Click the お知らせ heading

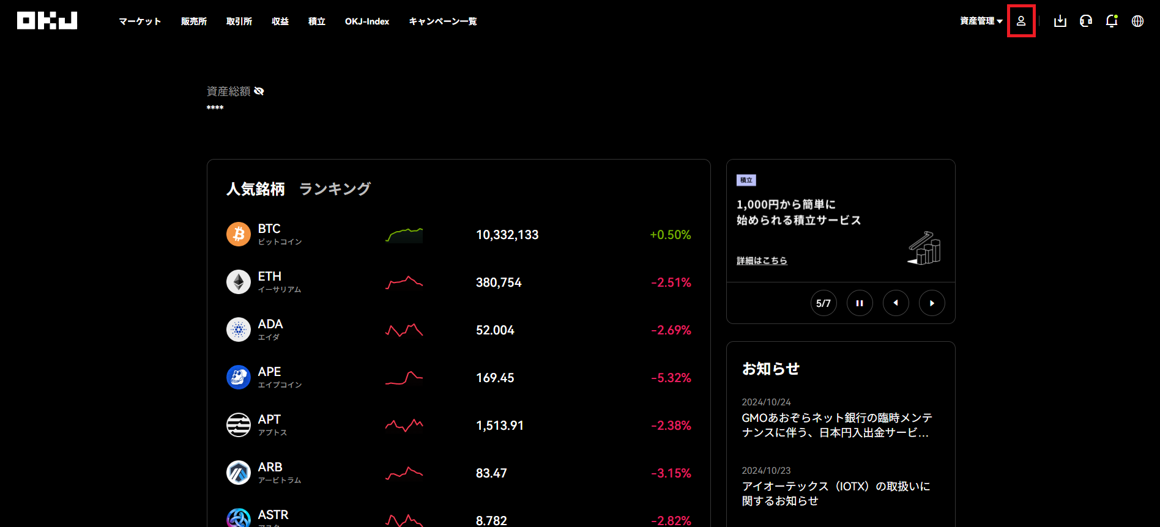click(x=771, y=369)
